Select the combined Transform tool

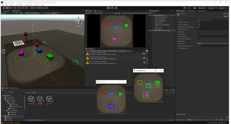[x=23, y=8]
